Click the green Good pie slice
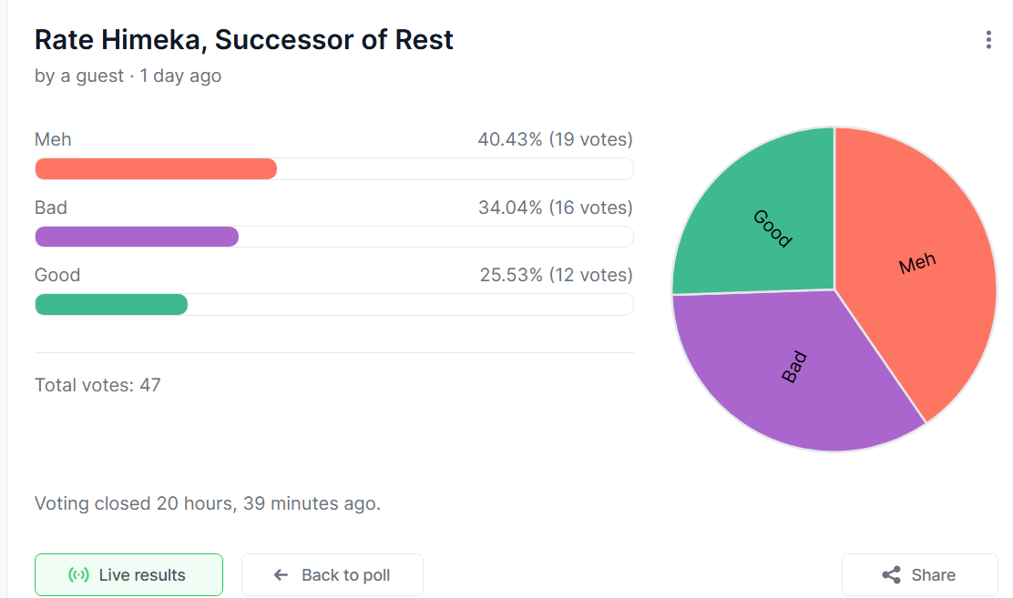 click(770, 228)
